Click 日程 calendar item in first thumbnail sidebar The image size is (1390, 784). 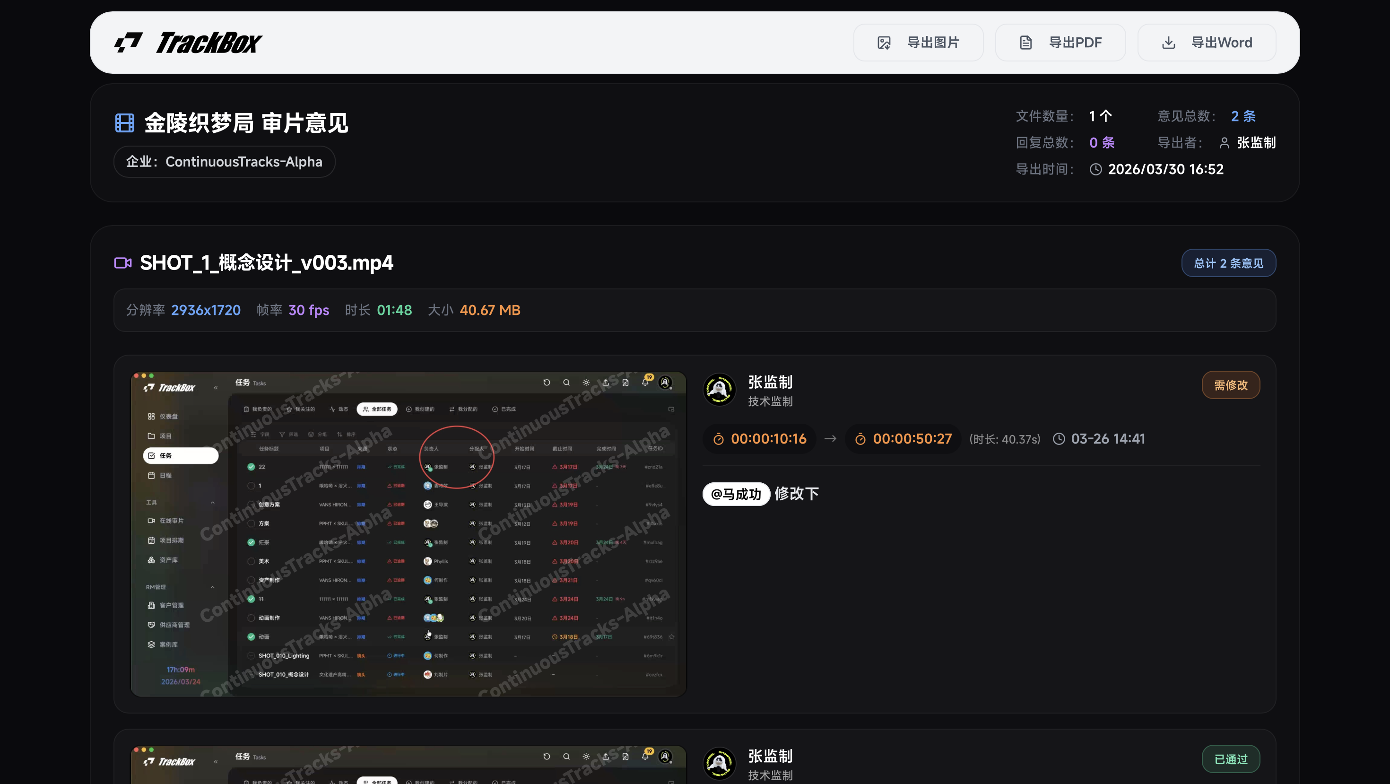(160, 475)
